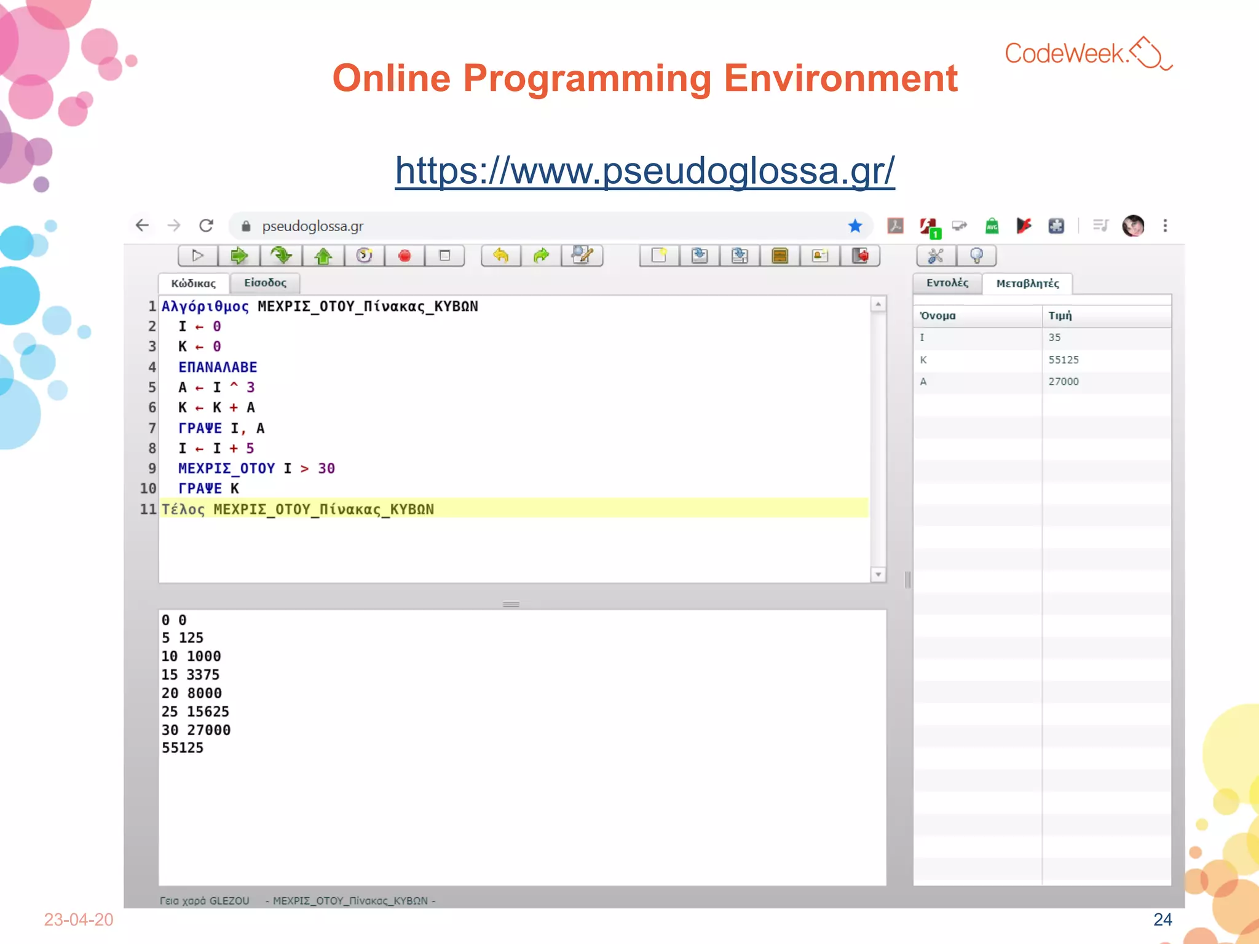
Task: Click line number 11 in gutter
Action: [x=148, y=509]
